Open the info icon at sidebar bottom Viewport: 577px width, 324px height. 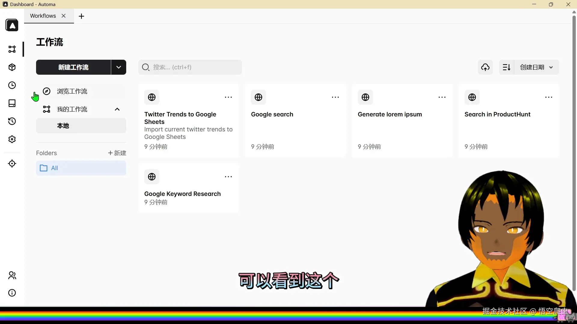click(12, 293)
